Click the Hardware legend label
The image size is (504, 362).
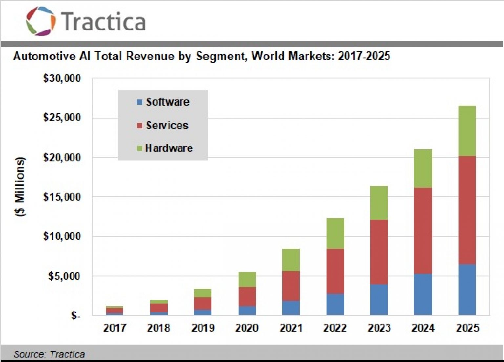[x=169, y=148]
